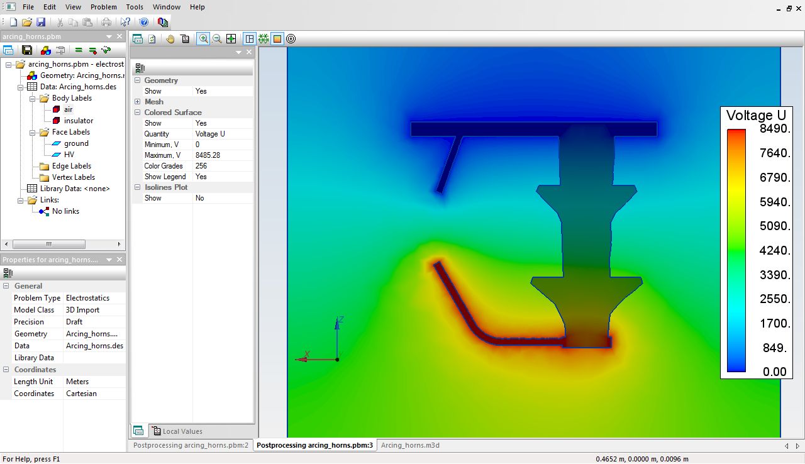Open the Problem menu
Screen dimensions: 805x464
coord(103,7)
